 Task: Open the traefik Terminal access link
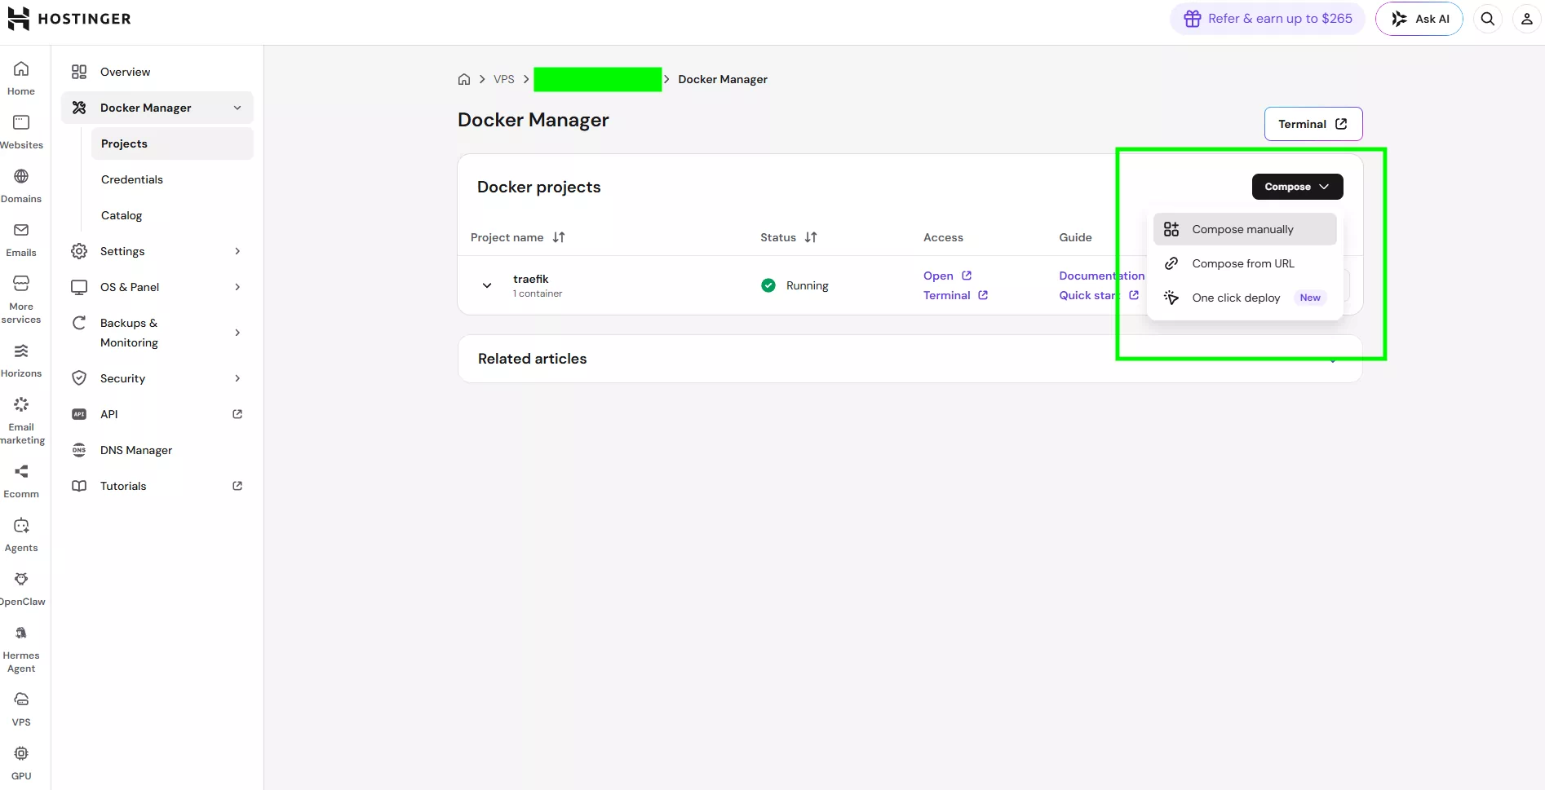[955, 295]
